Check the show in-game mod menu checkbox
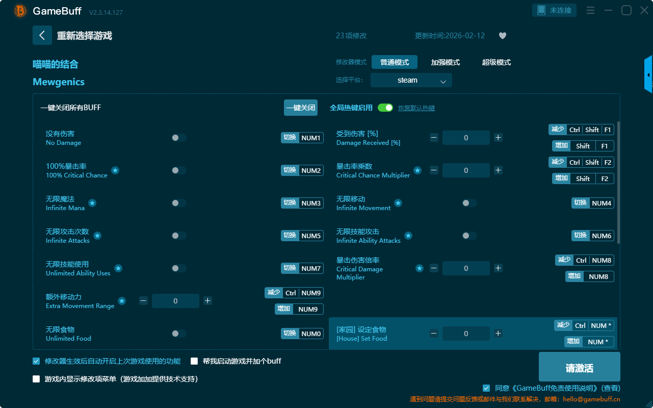 (36, 379)
